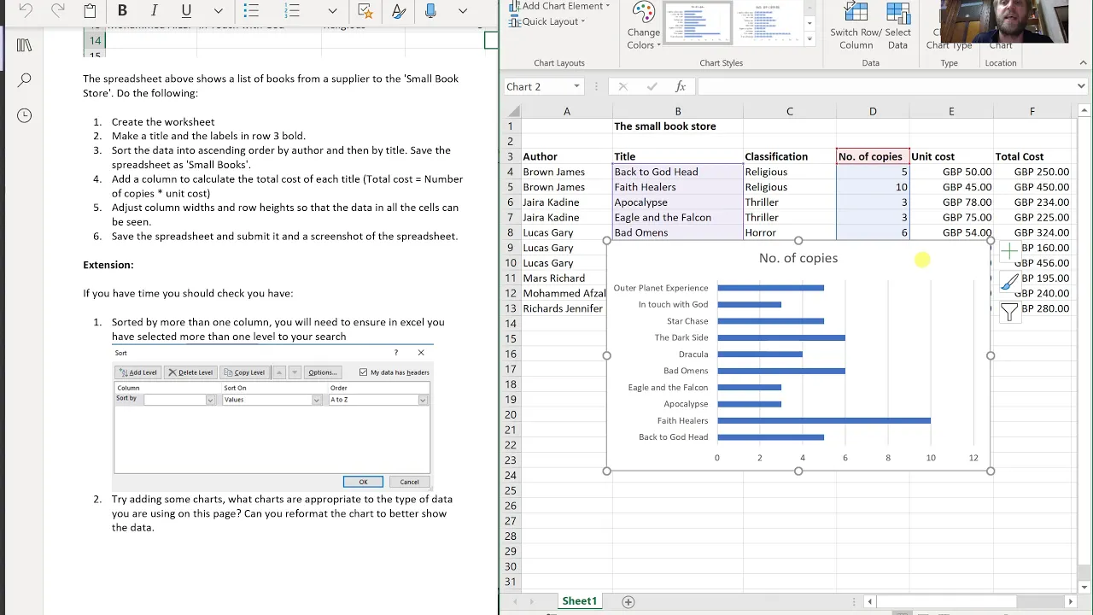The image size is (1093, 615).
Task: Click the sheet tabs scroll-left arrow
Action: pyautogui.click(x=515, y=601)
